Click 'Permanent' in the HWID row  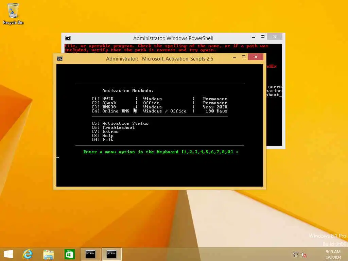(x=215, y=99)
